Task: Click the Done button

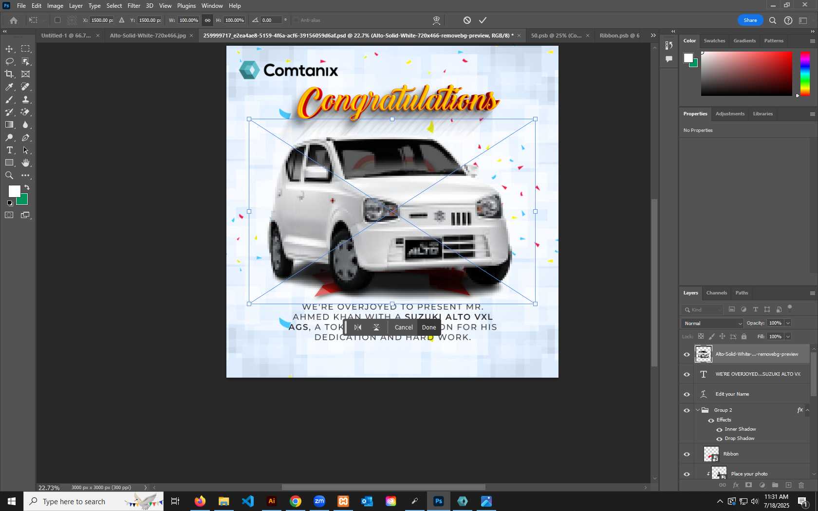Action: (x=429, y=328)
